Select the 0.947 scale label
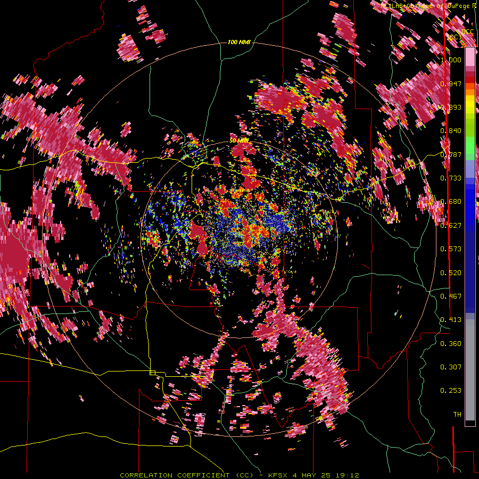Image resolution: width=479 pixels, height=479 pixels. [451, 84]
